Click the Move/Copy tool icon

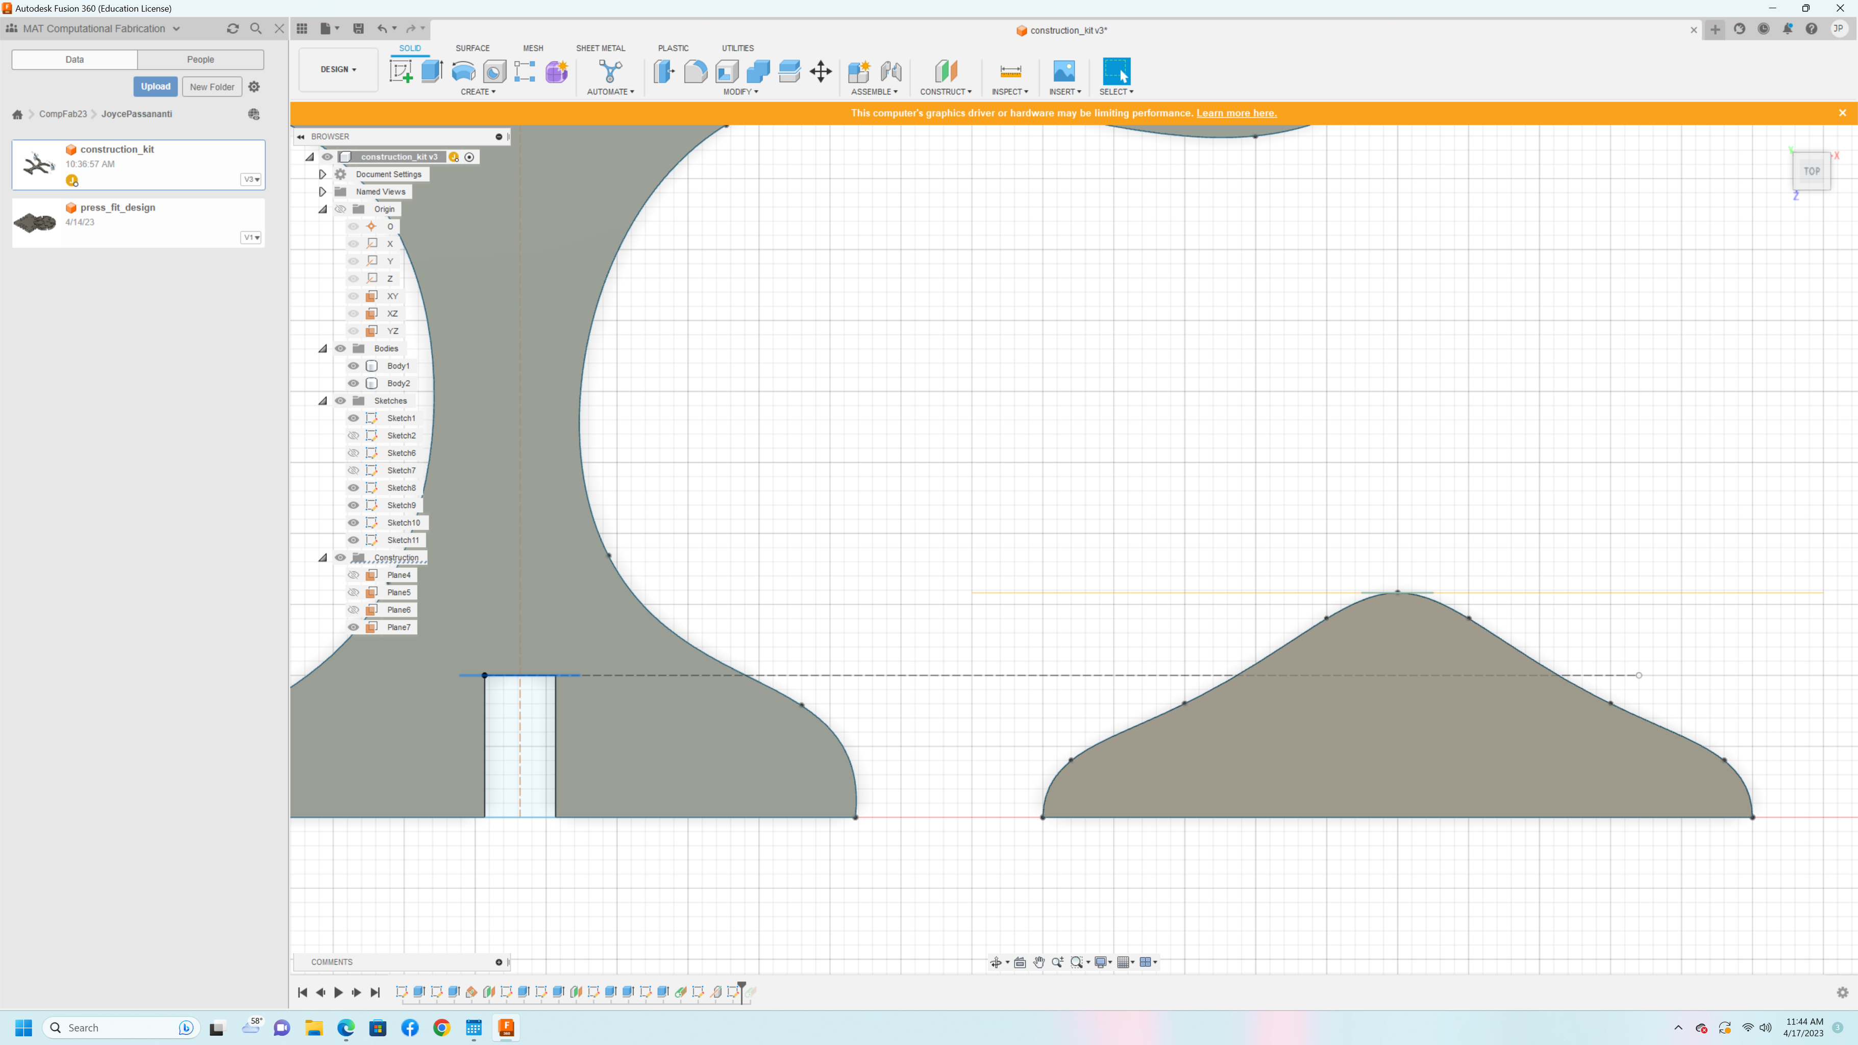821,71
